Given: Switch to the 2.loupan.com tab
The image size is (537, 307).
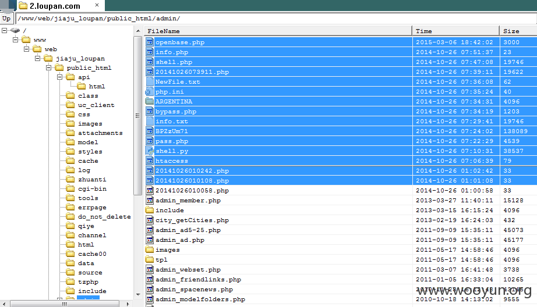Looking at the screenshot, I should click(x=55, y=6).
